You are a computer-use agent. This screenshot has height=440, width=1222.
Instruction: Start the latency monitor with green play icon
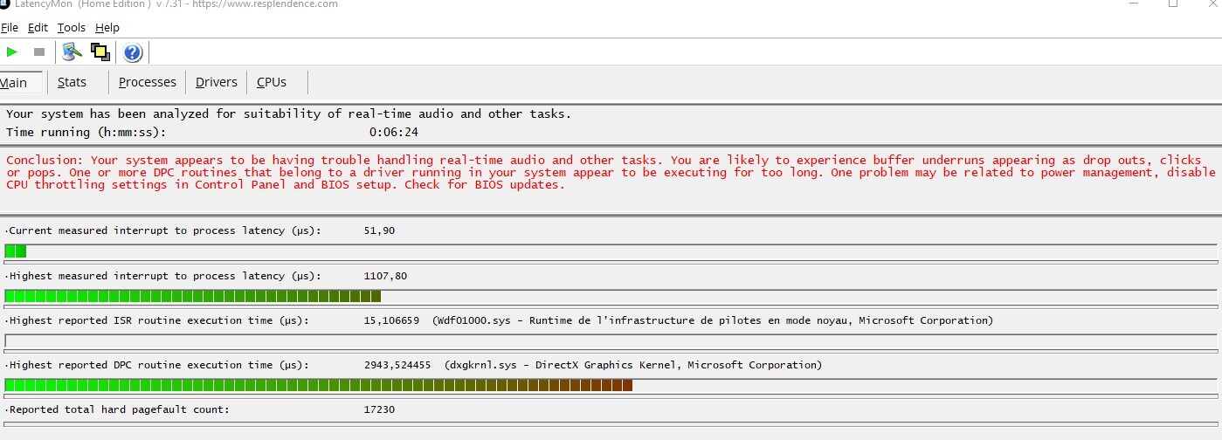[x=12, y=52]
